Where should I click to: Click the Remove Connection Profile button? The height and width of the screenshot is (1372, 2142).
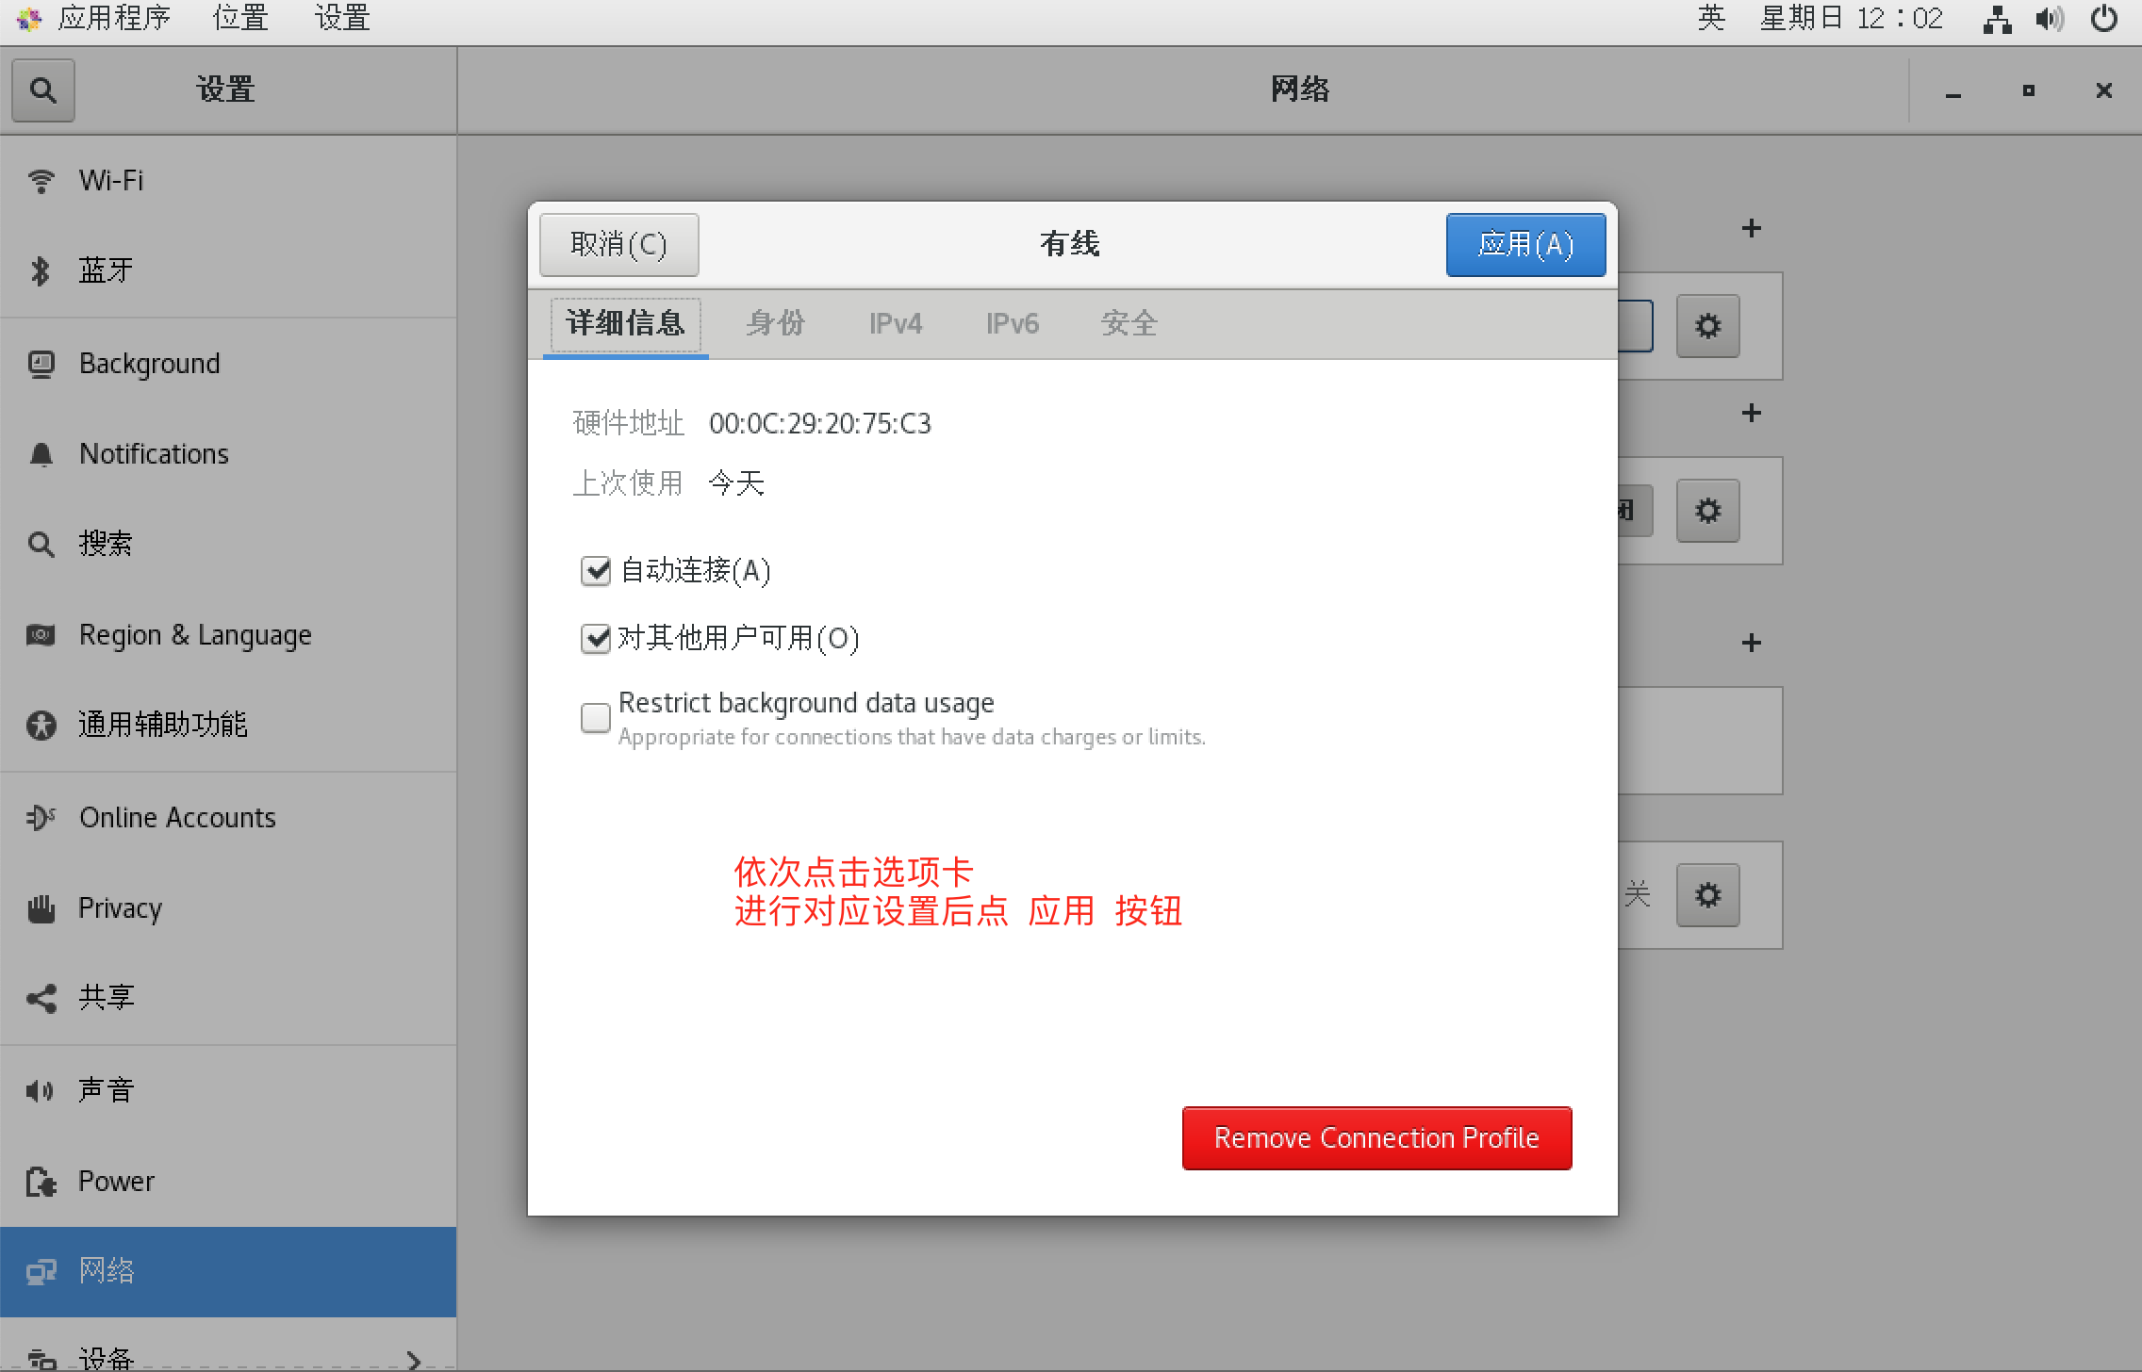tap(1376, 1138)
